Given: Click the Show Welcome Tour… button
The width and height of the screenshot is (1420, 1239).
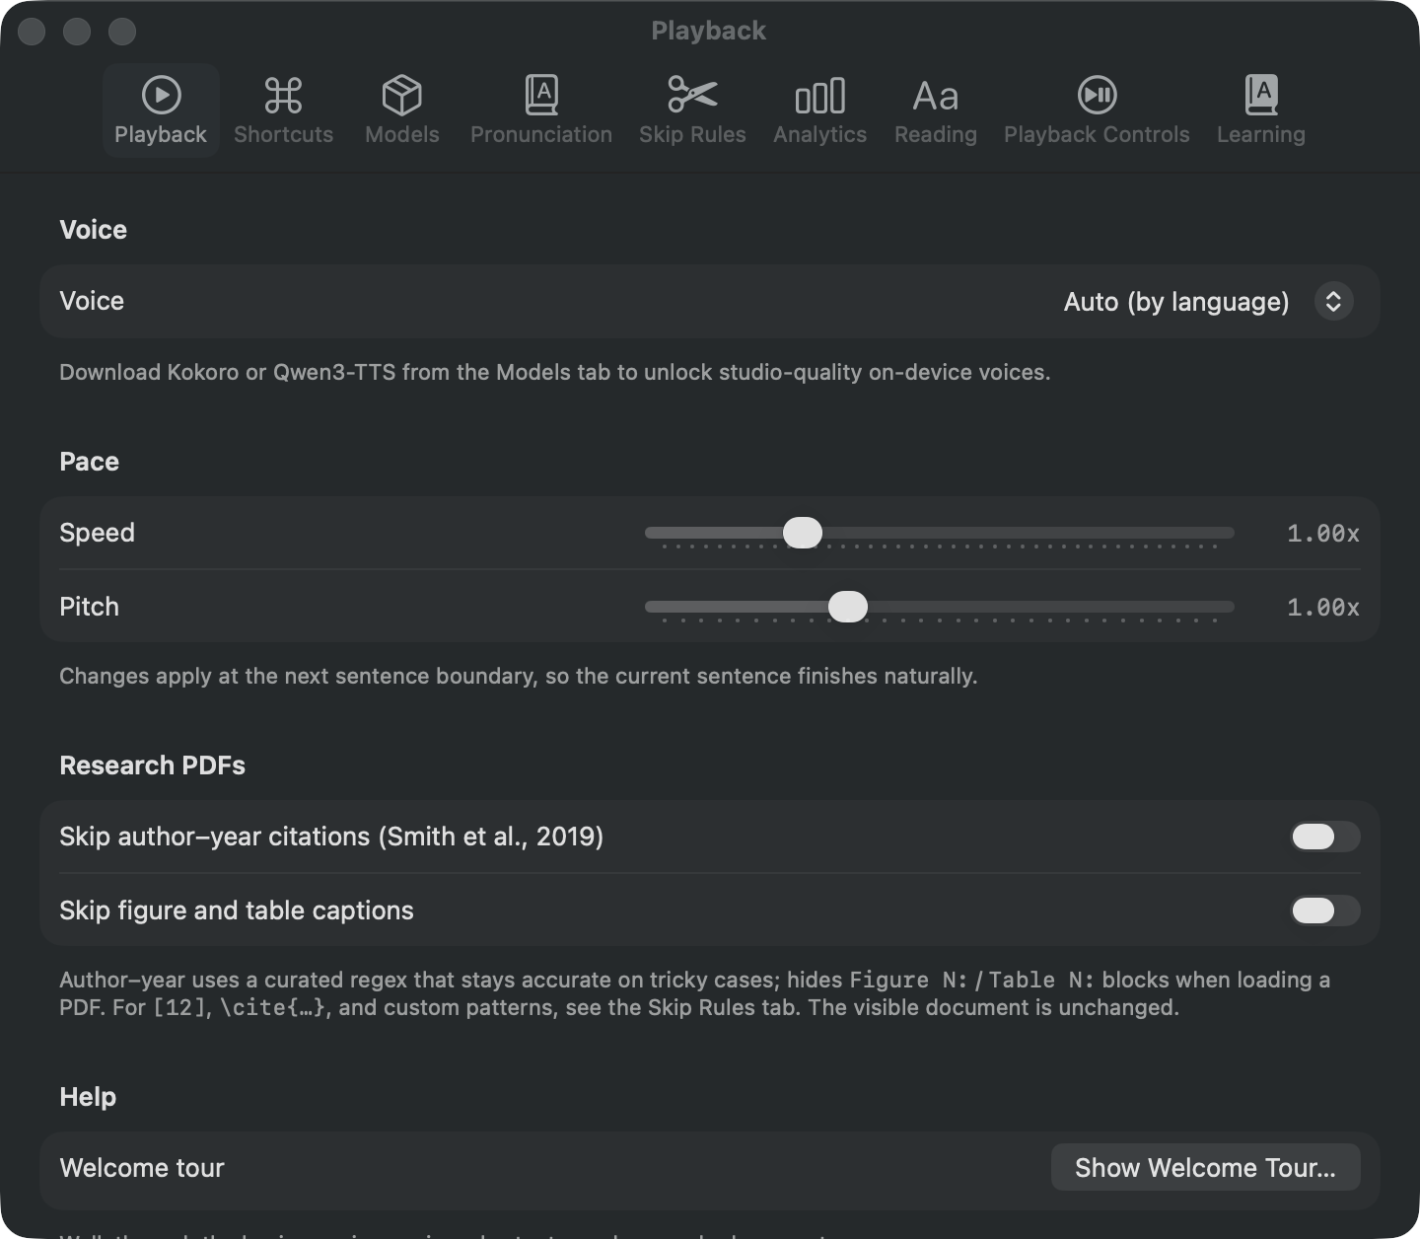Looking at the screenshot, I should click(1205, 1168).
